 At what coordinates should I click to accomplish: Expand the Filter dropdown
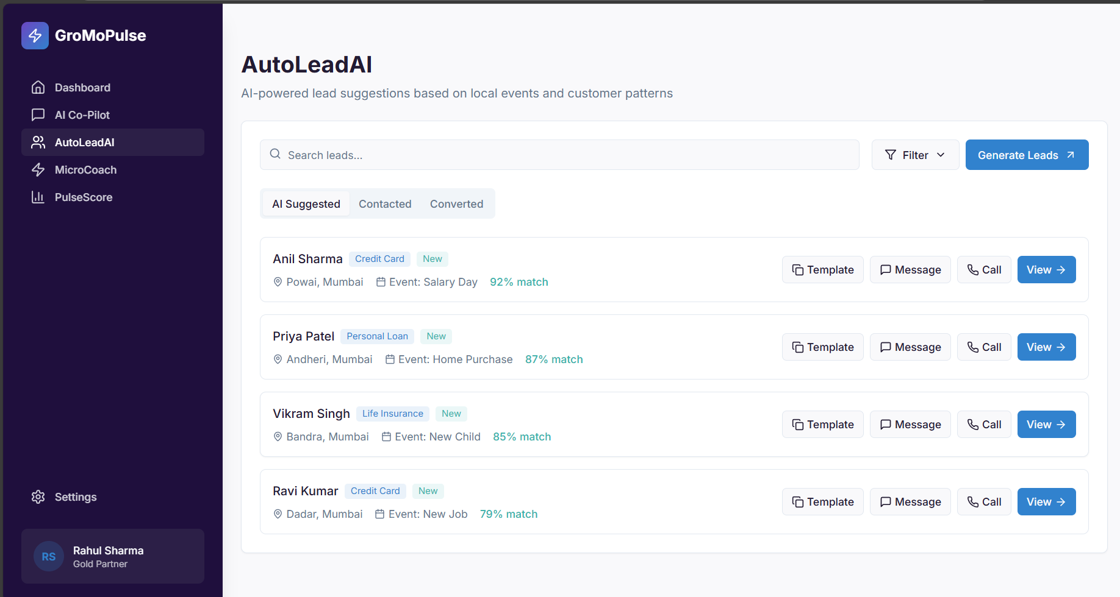pos(915,155)
